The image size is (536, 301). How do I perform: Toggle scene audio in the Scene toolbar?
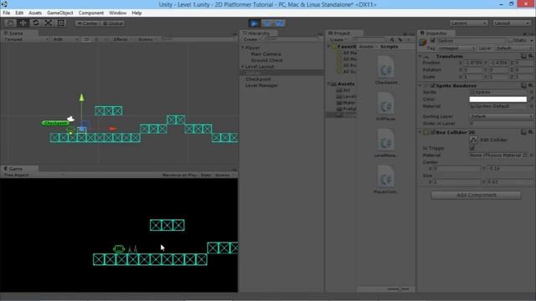point(106,39)
